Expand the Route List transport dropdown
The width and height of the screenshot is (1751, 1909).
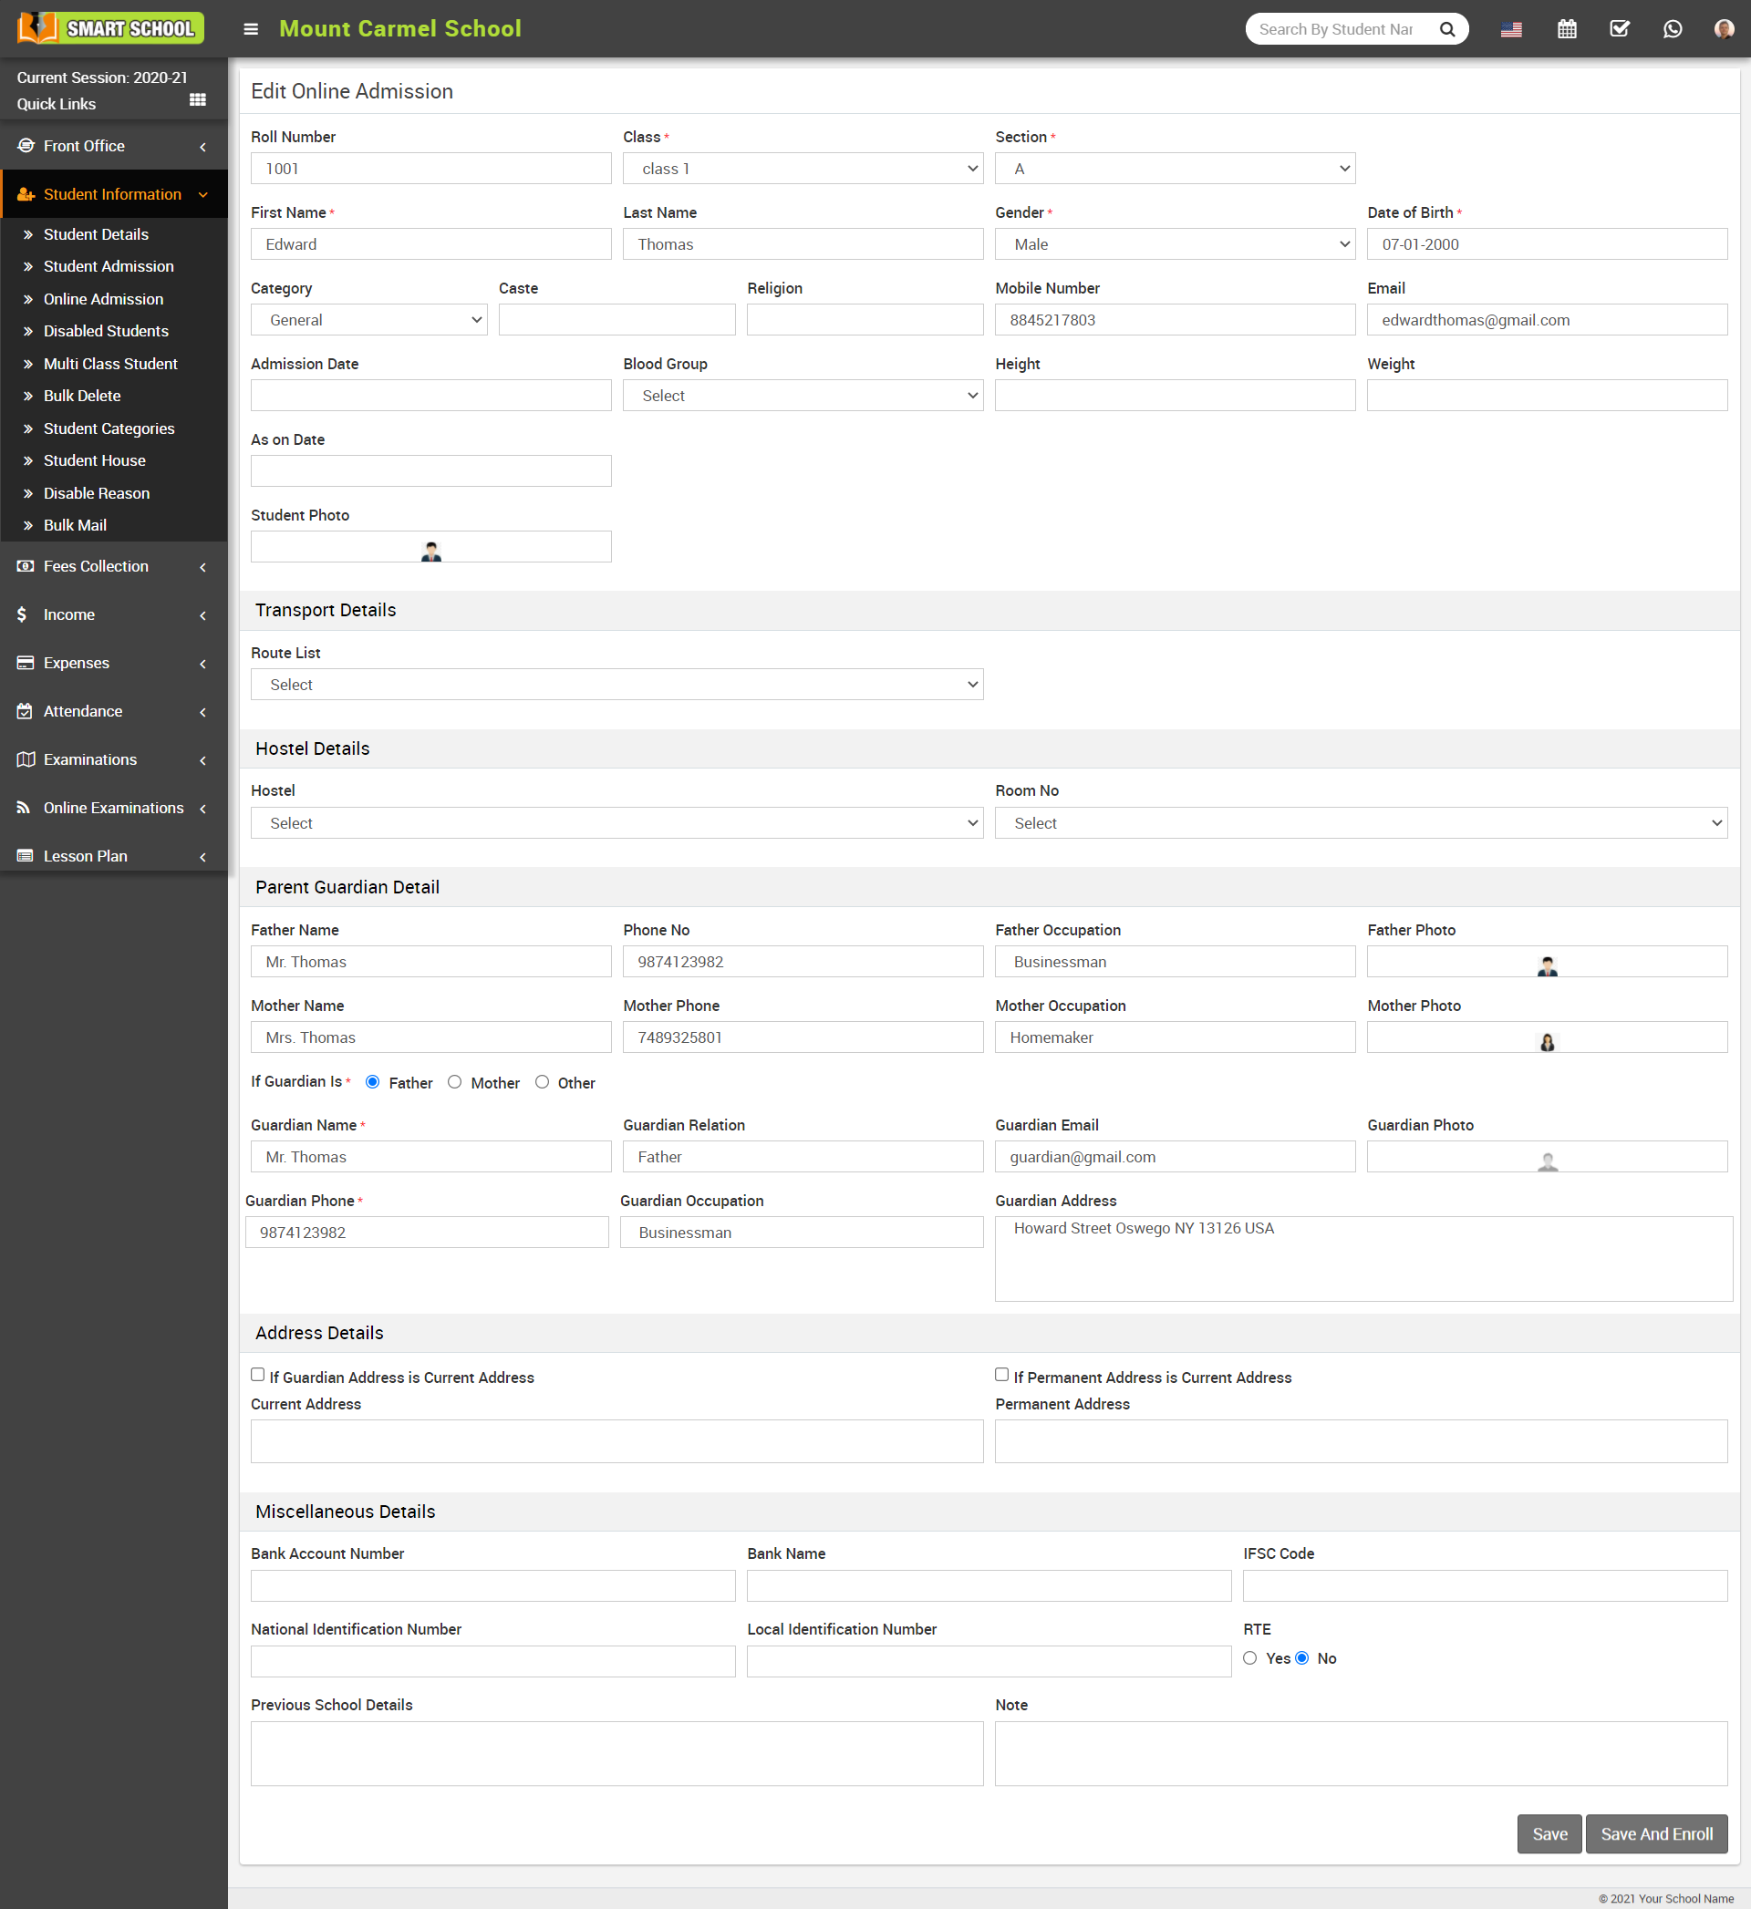616,684
